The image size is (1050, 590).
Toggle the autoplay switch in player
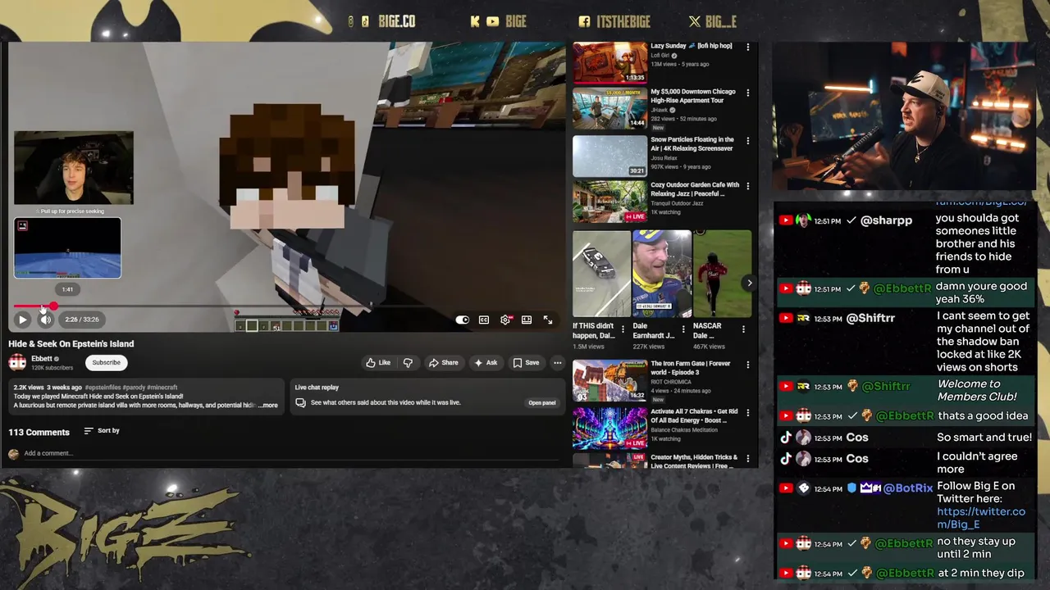[463, 320]
